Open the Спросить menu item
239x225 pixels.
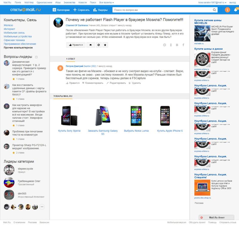[81, 10]
